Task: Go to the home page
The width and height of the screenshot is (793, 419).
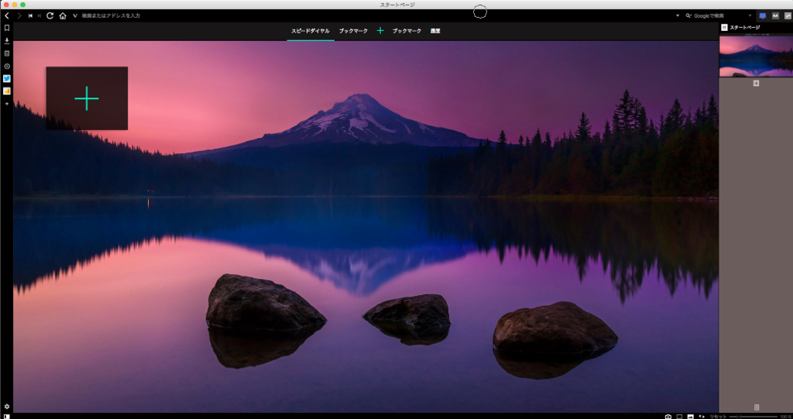Action: (63, 15)
